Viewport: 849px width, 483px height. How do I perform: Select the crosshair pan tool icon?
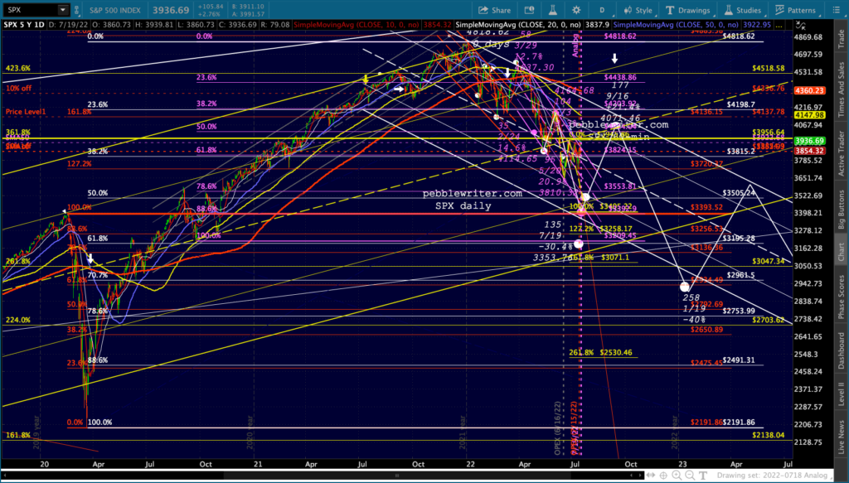pos(664,475)
